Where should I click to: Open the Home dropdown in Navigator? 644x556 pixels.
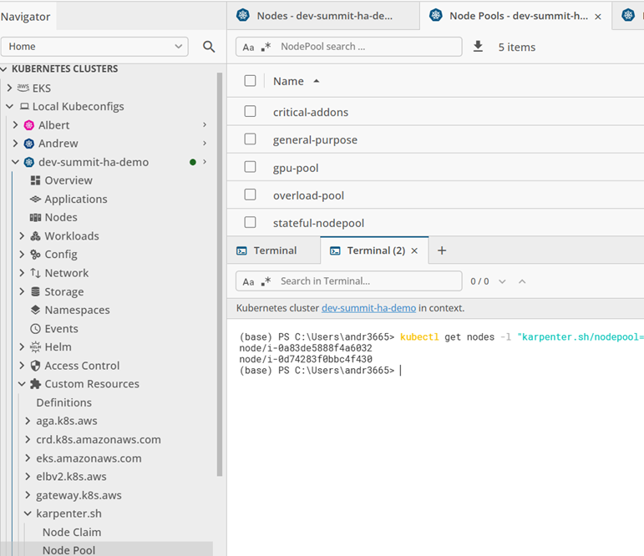point(179,47)
